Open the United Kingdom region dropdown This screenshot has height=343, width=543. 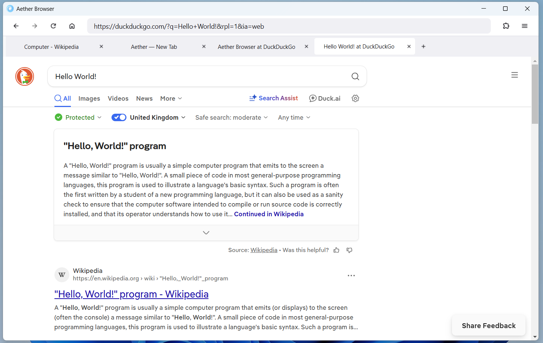(158, 117)
